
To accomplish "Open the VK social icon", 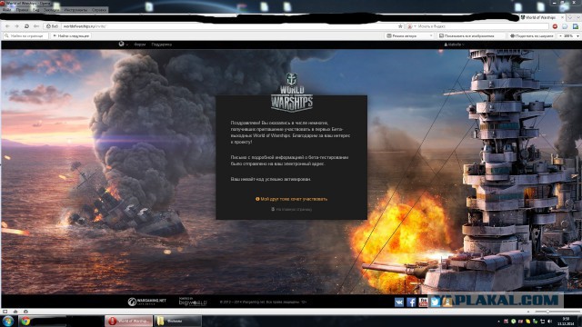I will coord(399,302).
